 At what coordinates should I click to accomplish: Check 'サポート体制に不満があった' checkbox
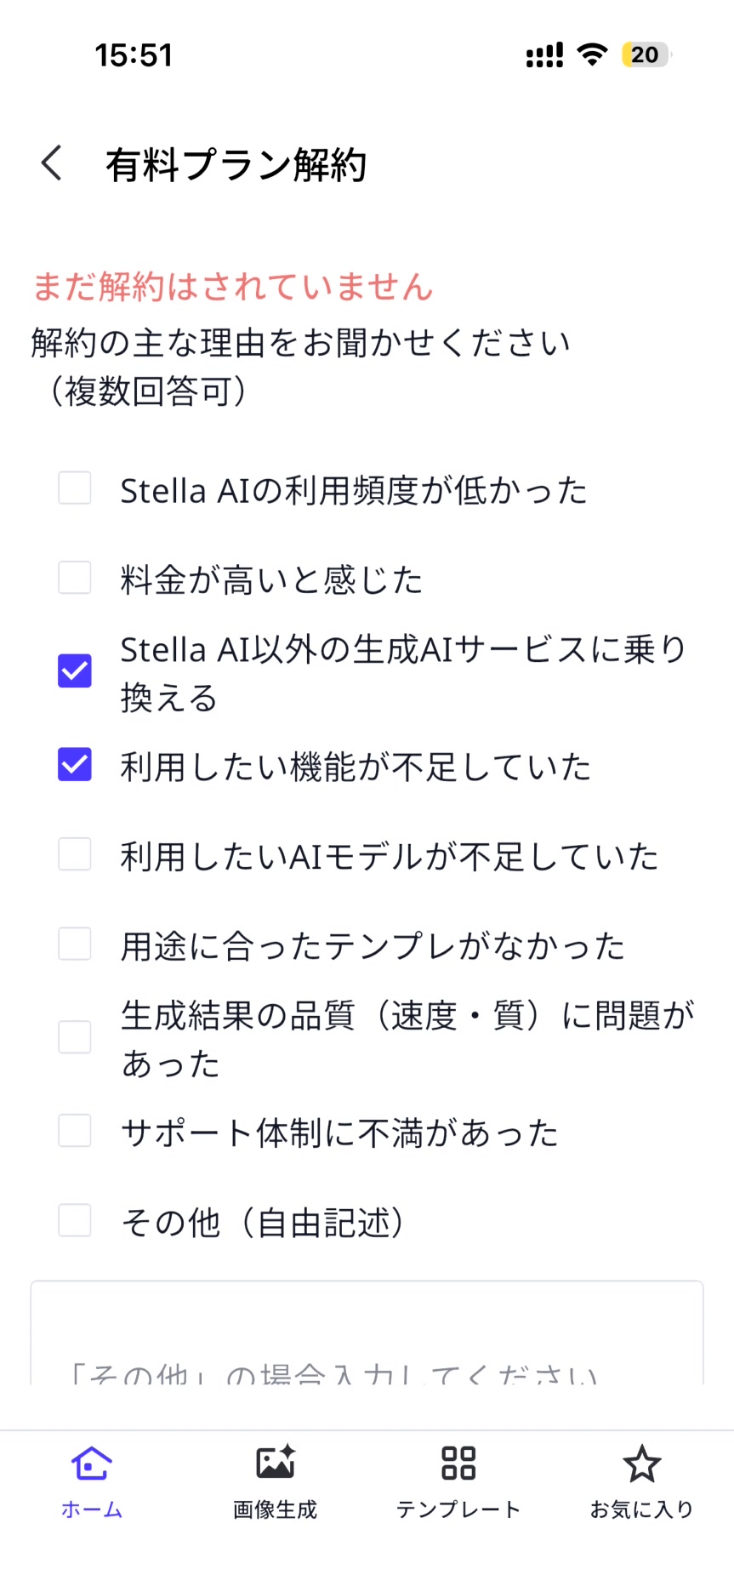point(75,1131)
